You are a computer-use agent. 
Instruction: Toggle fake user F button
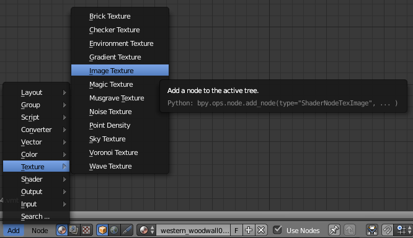(236, 231)
